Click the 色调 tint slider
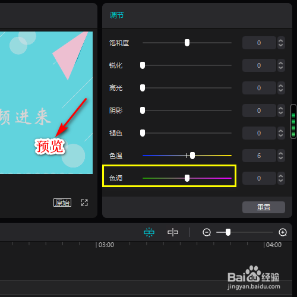 pos(187,178)
